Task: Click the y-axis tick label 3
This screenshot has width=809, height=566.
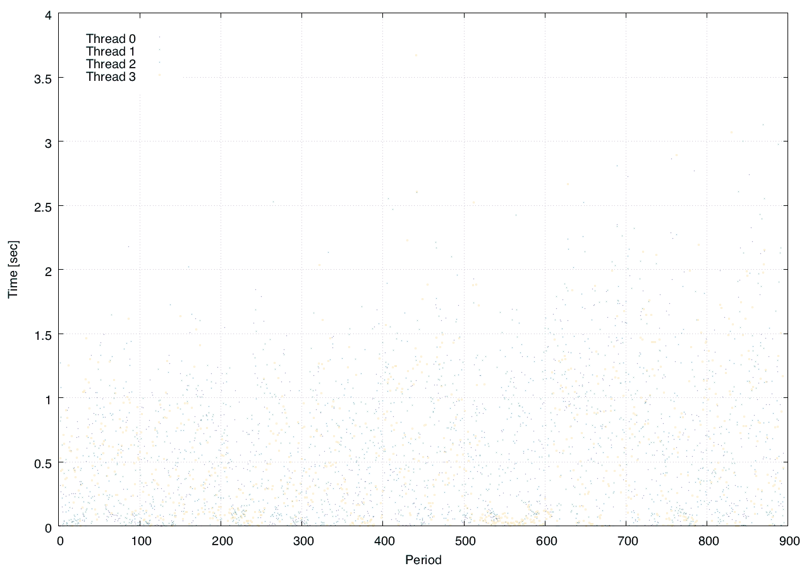Action: [x=49, y=142]
